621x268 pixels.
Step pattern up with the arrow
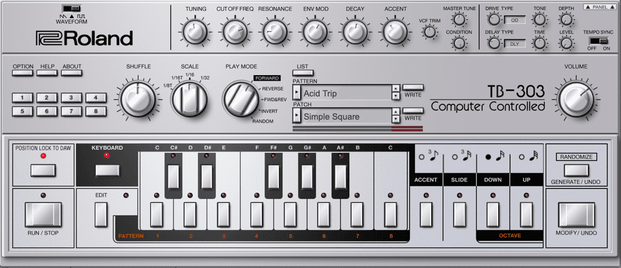395,89
